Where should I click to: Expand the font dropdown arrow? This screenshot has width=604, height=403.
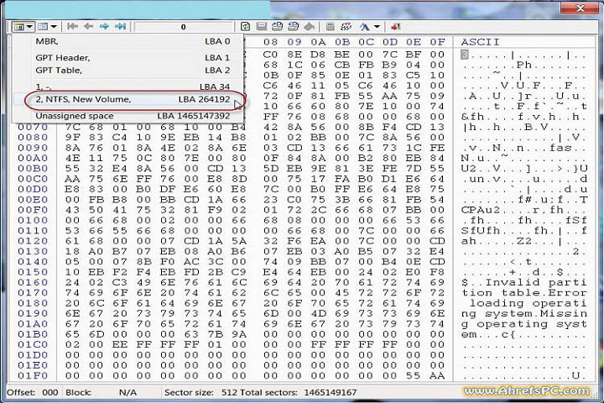coord(377,27)
